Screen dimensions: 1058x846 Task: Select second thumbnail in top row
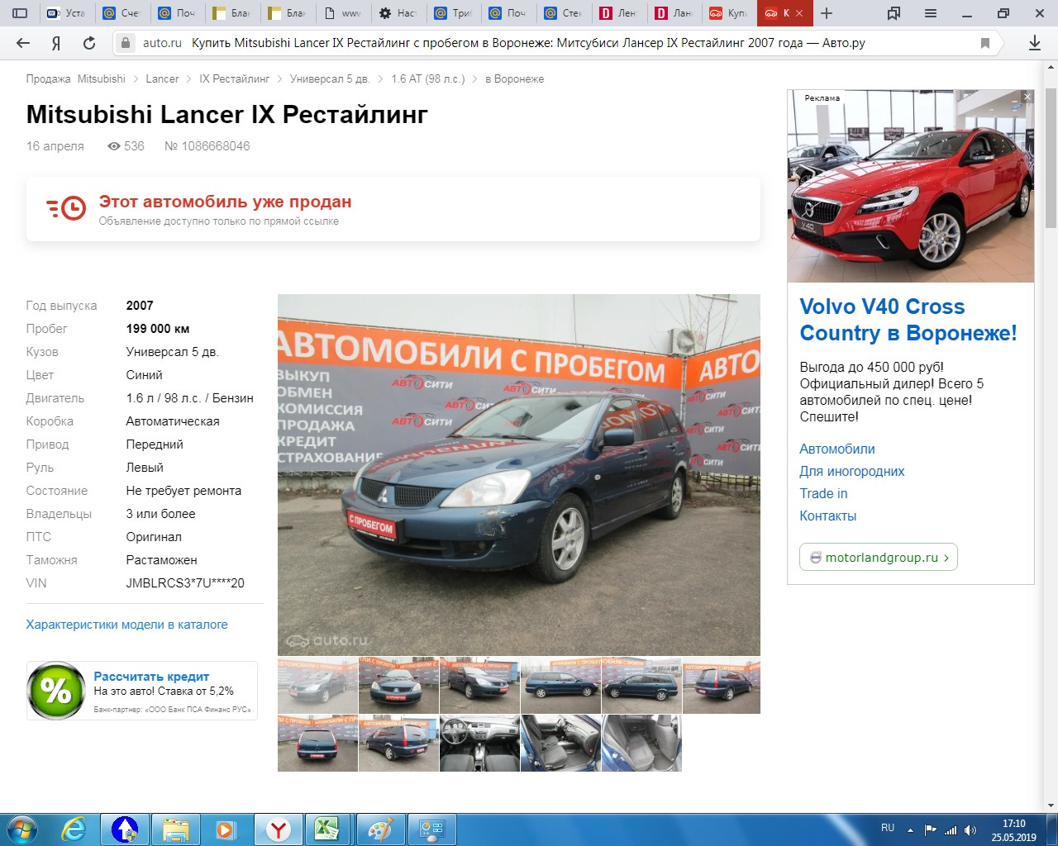point(399,686)
